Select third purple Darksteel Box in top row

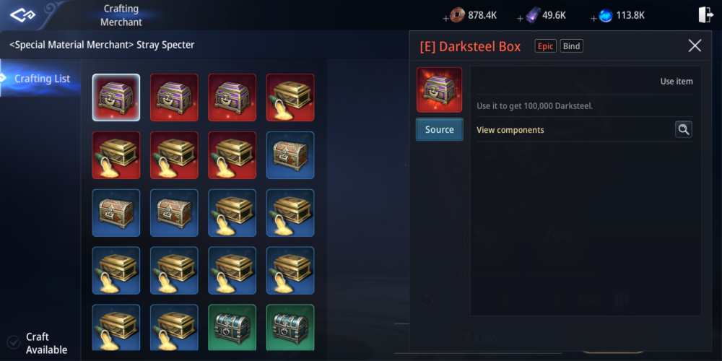point(232,97)
